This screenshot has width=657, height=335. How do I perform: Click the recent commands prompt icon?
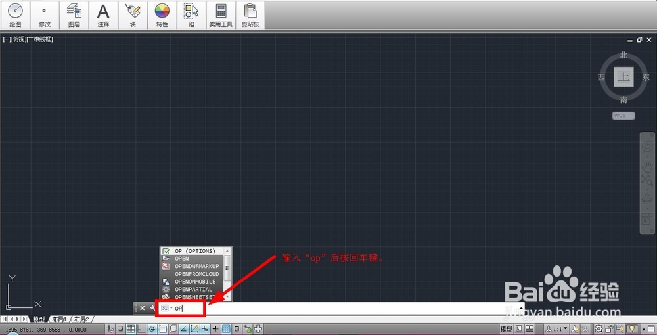point(165,308)
